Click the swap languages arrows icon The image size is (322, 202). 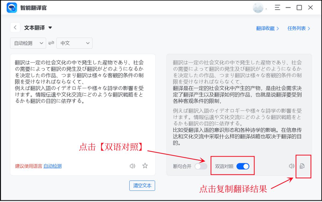[x=51, y=43]
